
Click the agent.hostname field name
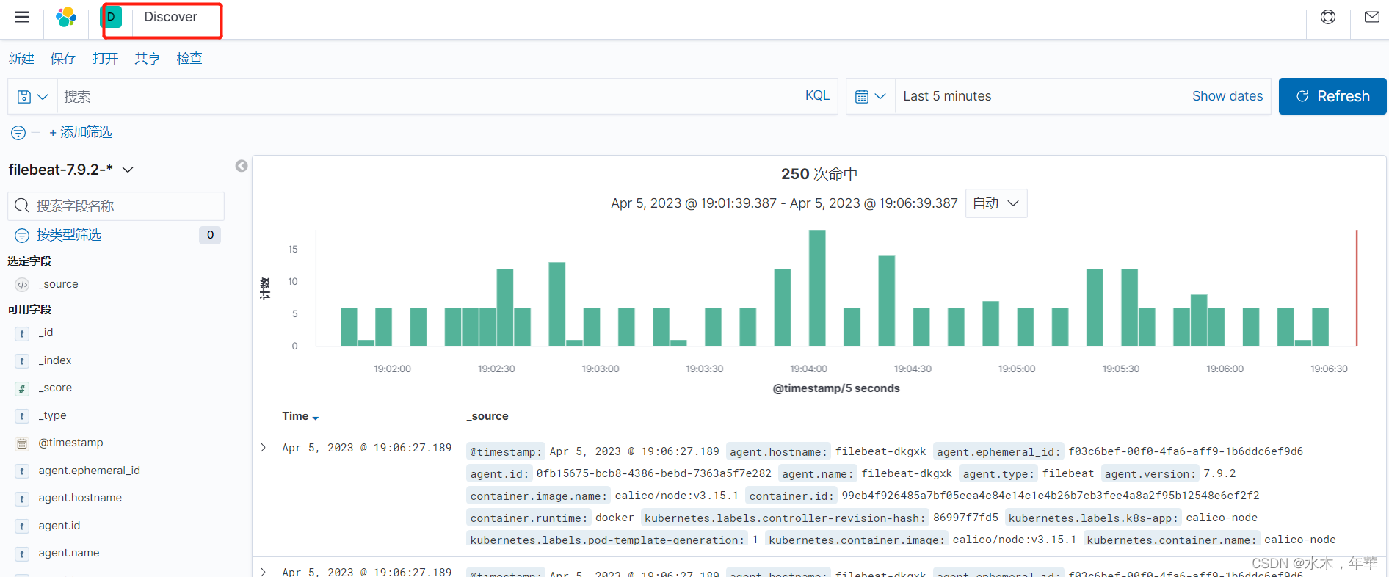point(81,498)
